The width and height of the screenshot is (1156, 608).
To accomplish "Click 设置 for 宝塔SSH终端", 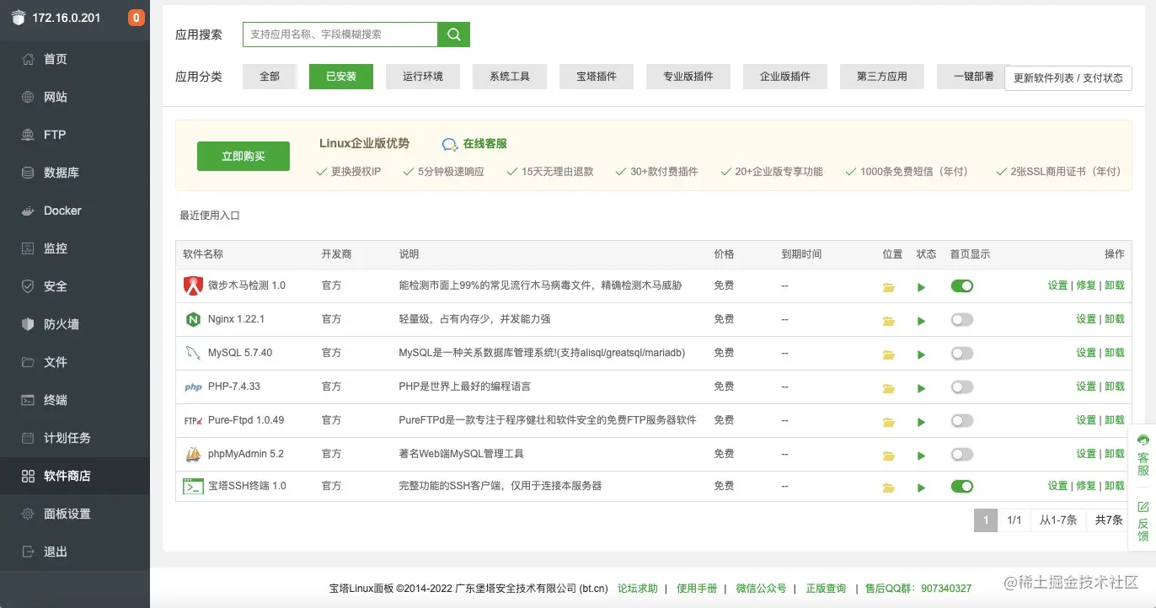I will pos(1057,486).
